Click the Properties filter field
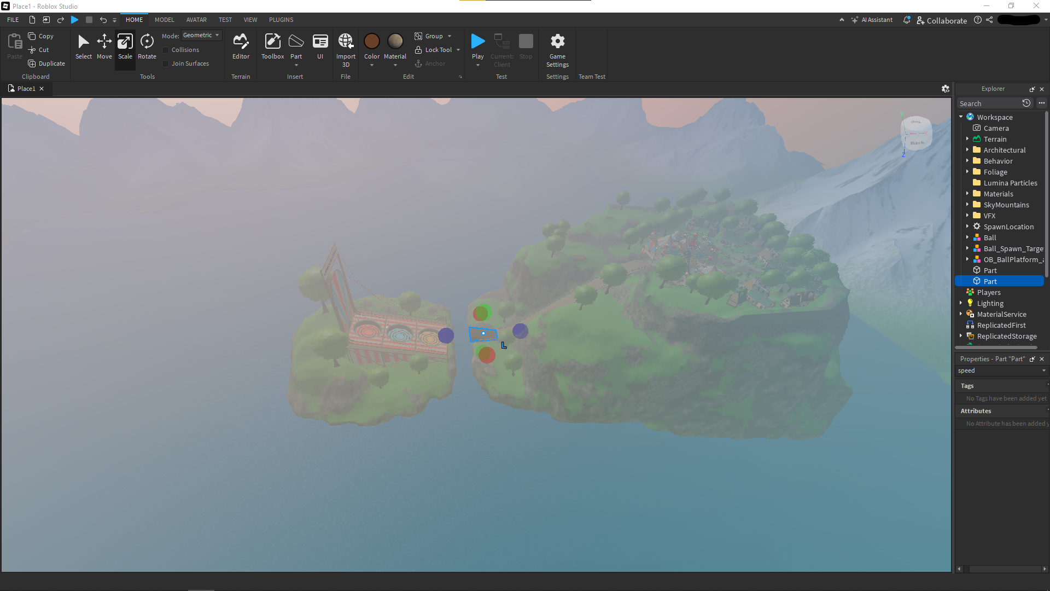The height and width of the screenshot is (591, 1050). point(1001,370)
